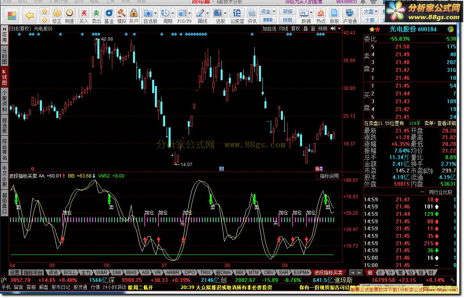The image size is (464, 298).
Task: Select the 画线 drawing line tool
Action: click(200, 16)
